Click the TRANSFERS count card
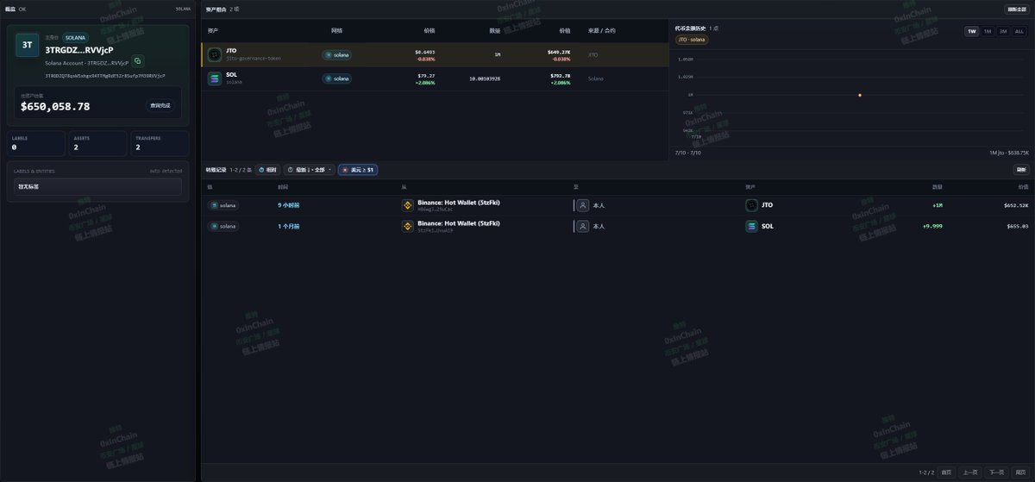 coord(159,144)
